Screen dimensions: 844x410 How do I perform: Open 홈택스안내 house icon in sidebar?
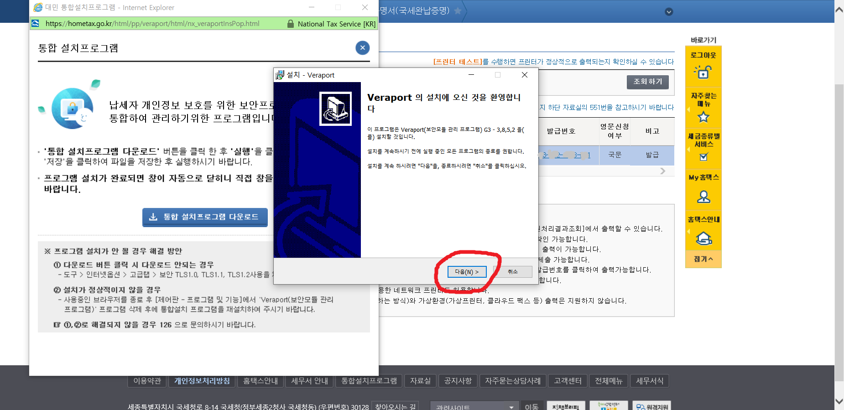click(703, 238)
